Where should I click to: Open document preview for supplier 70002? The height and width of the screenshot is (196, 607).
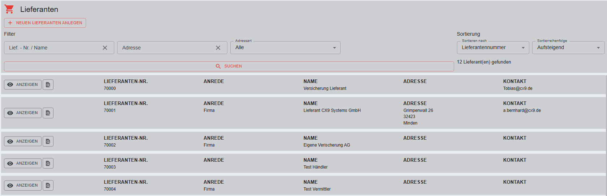click(x=48, y=141)
